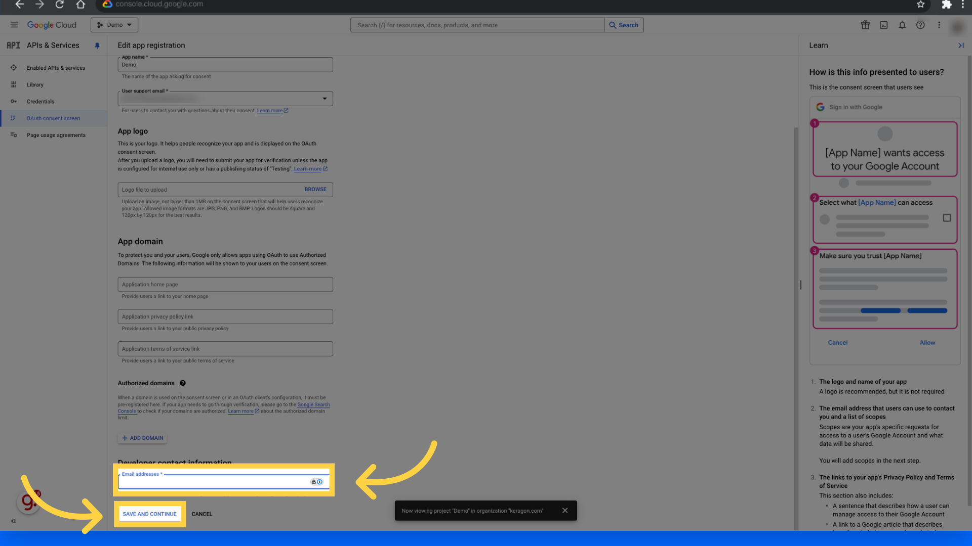The image size is (972, 546).
Task: Click the Authorized domains help icon
Action: [x=183, y=383]
